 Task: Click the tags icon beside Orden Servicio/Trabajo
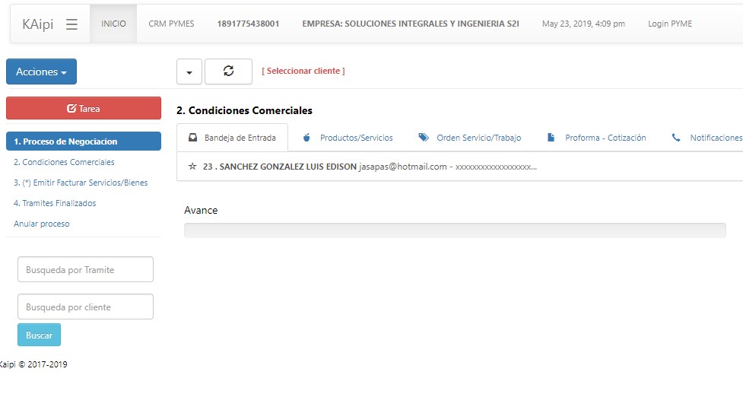[x=424, y=138]
